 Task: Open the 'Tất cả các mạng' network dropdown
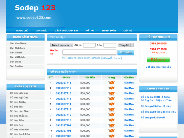(62, 45)
